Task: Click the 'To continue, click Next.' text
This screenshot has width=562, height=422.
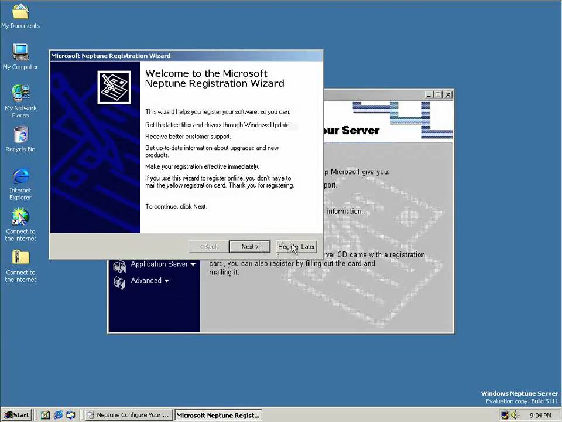Action: 176,207
